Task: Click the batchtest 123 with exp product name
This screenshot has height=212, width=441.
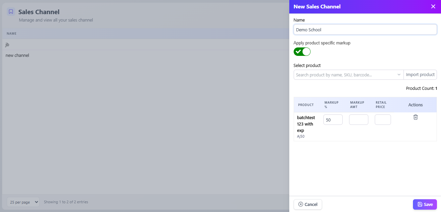Action: tap(306, 124)
